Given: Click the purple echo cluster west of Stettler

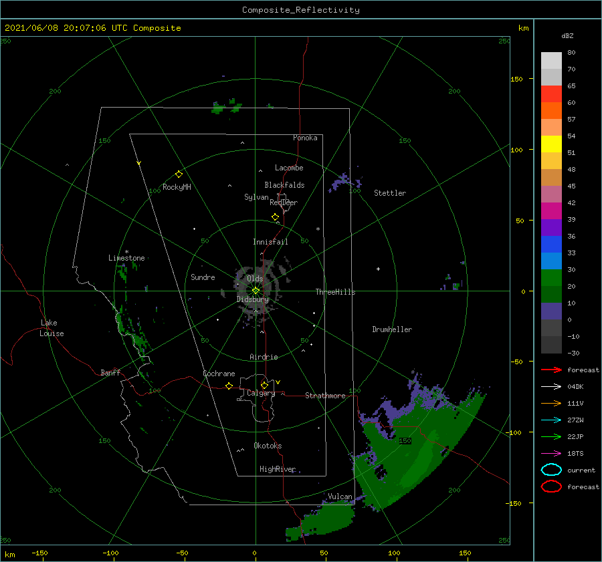Looking at the screenshot, I should point(344,182).
